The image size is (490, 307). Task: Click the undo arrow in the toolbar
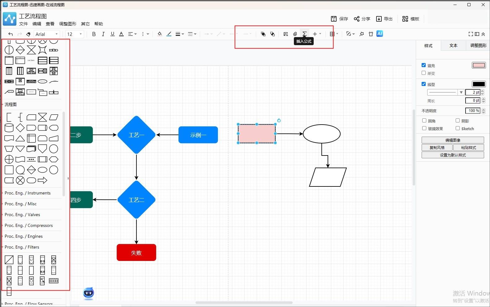pos(11,34)
